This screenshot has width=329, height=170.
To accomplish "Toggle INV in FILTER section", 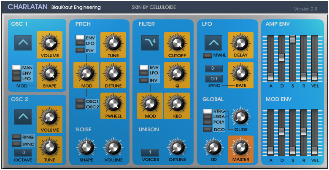I will coord(144,80).
